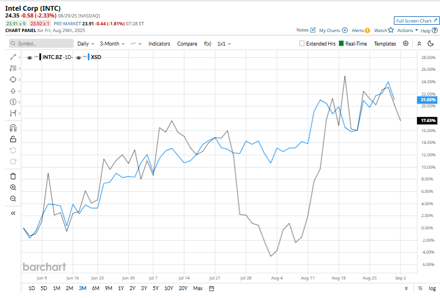Select the 10Y time range

(169, 288)
